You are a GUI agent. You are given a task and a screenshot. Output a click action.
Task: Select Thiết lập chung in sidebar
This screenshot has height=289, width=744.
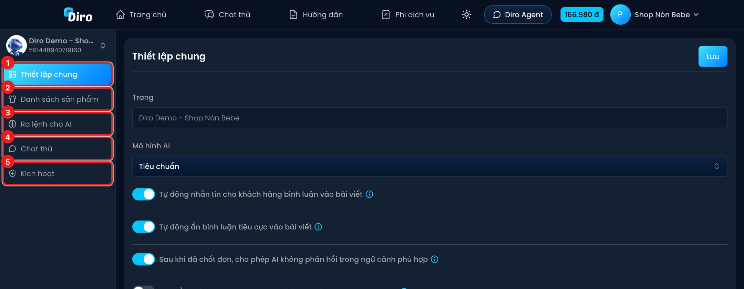[58, 74]
